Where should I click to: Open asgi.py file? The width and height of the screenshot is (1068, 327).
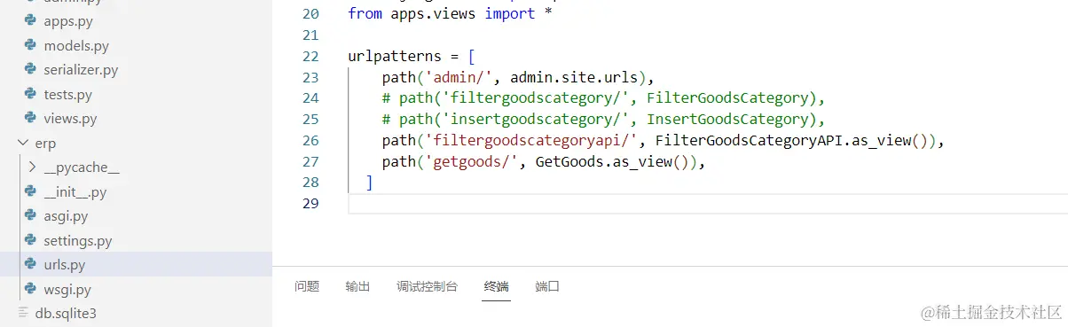(66, 215)
